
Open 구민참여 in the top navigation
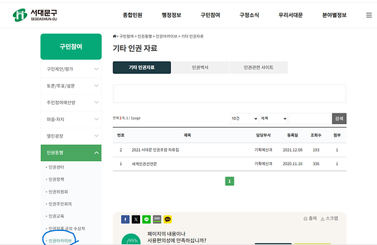click(x=210, y=15)
